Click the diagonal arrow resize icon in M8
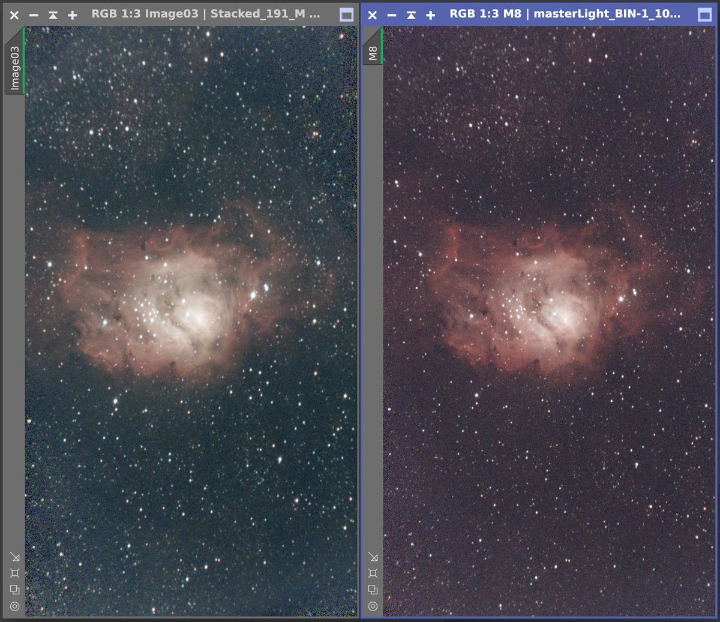The image size is (720, 622). [373, 557]
